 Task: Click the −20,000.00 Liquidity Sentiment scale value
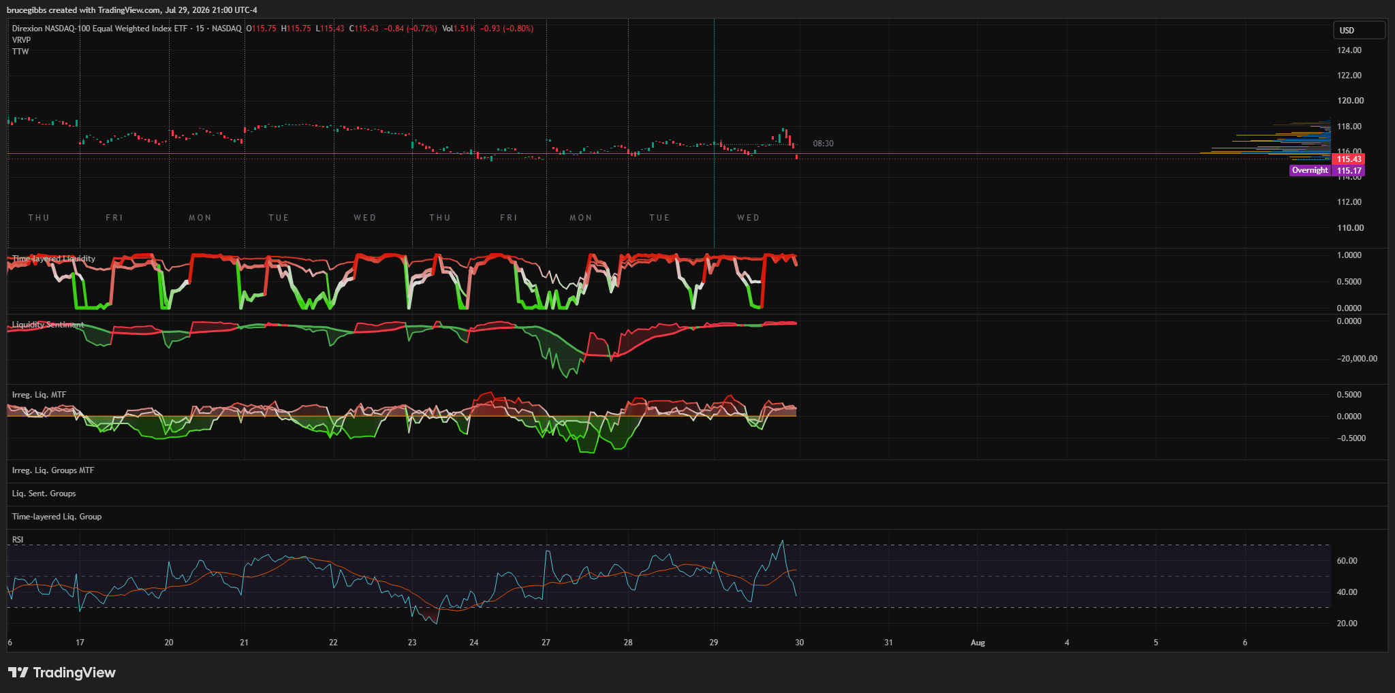1357,359
